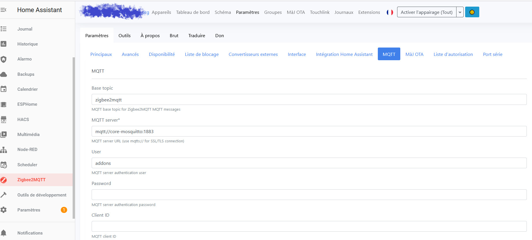The image size is (532, 240).
Task: Open the Interface settings section
Action: coord(297,54)
